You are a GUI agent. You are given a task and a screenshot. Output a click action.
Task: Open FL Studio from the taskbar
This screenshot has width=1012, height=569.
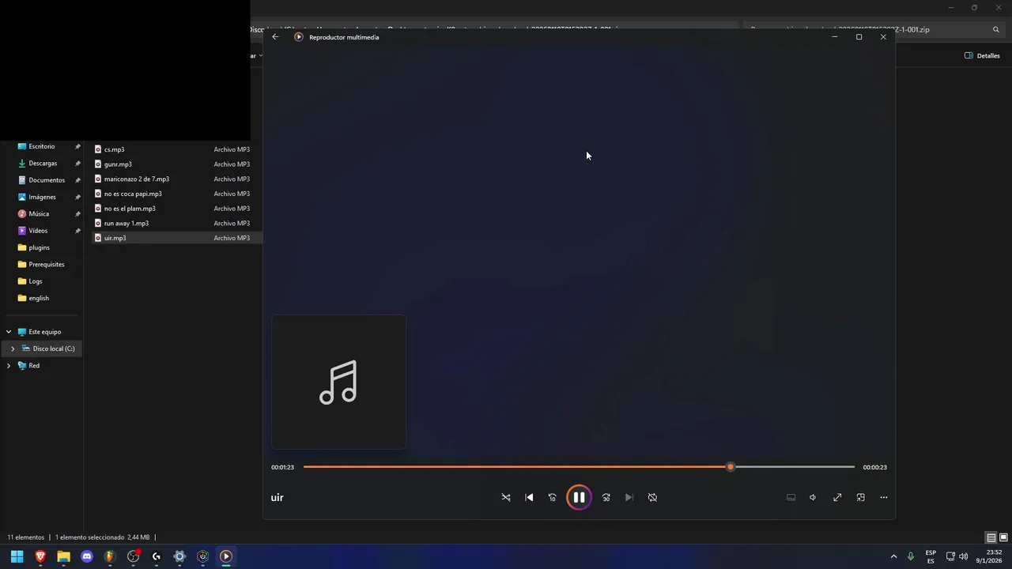[110, 556]
